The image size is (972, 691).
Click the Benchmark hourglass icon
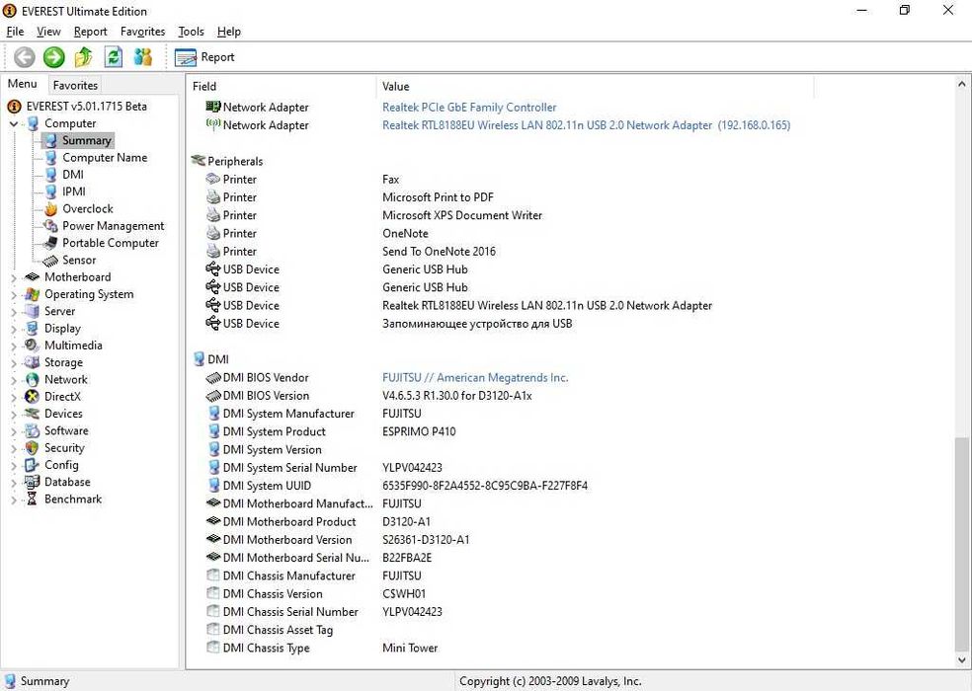[x=33, y=499]
